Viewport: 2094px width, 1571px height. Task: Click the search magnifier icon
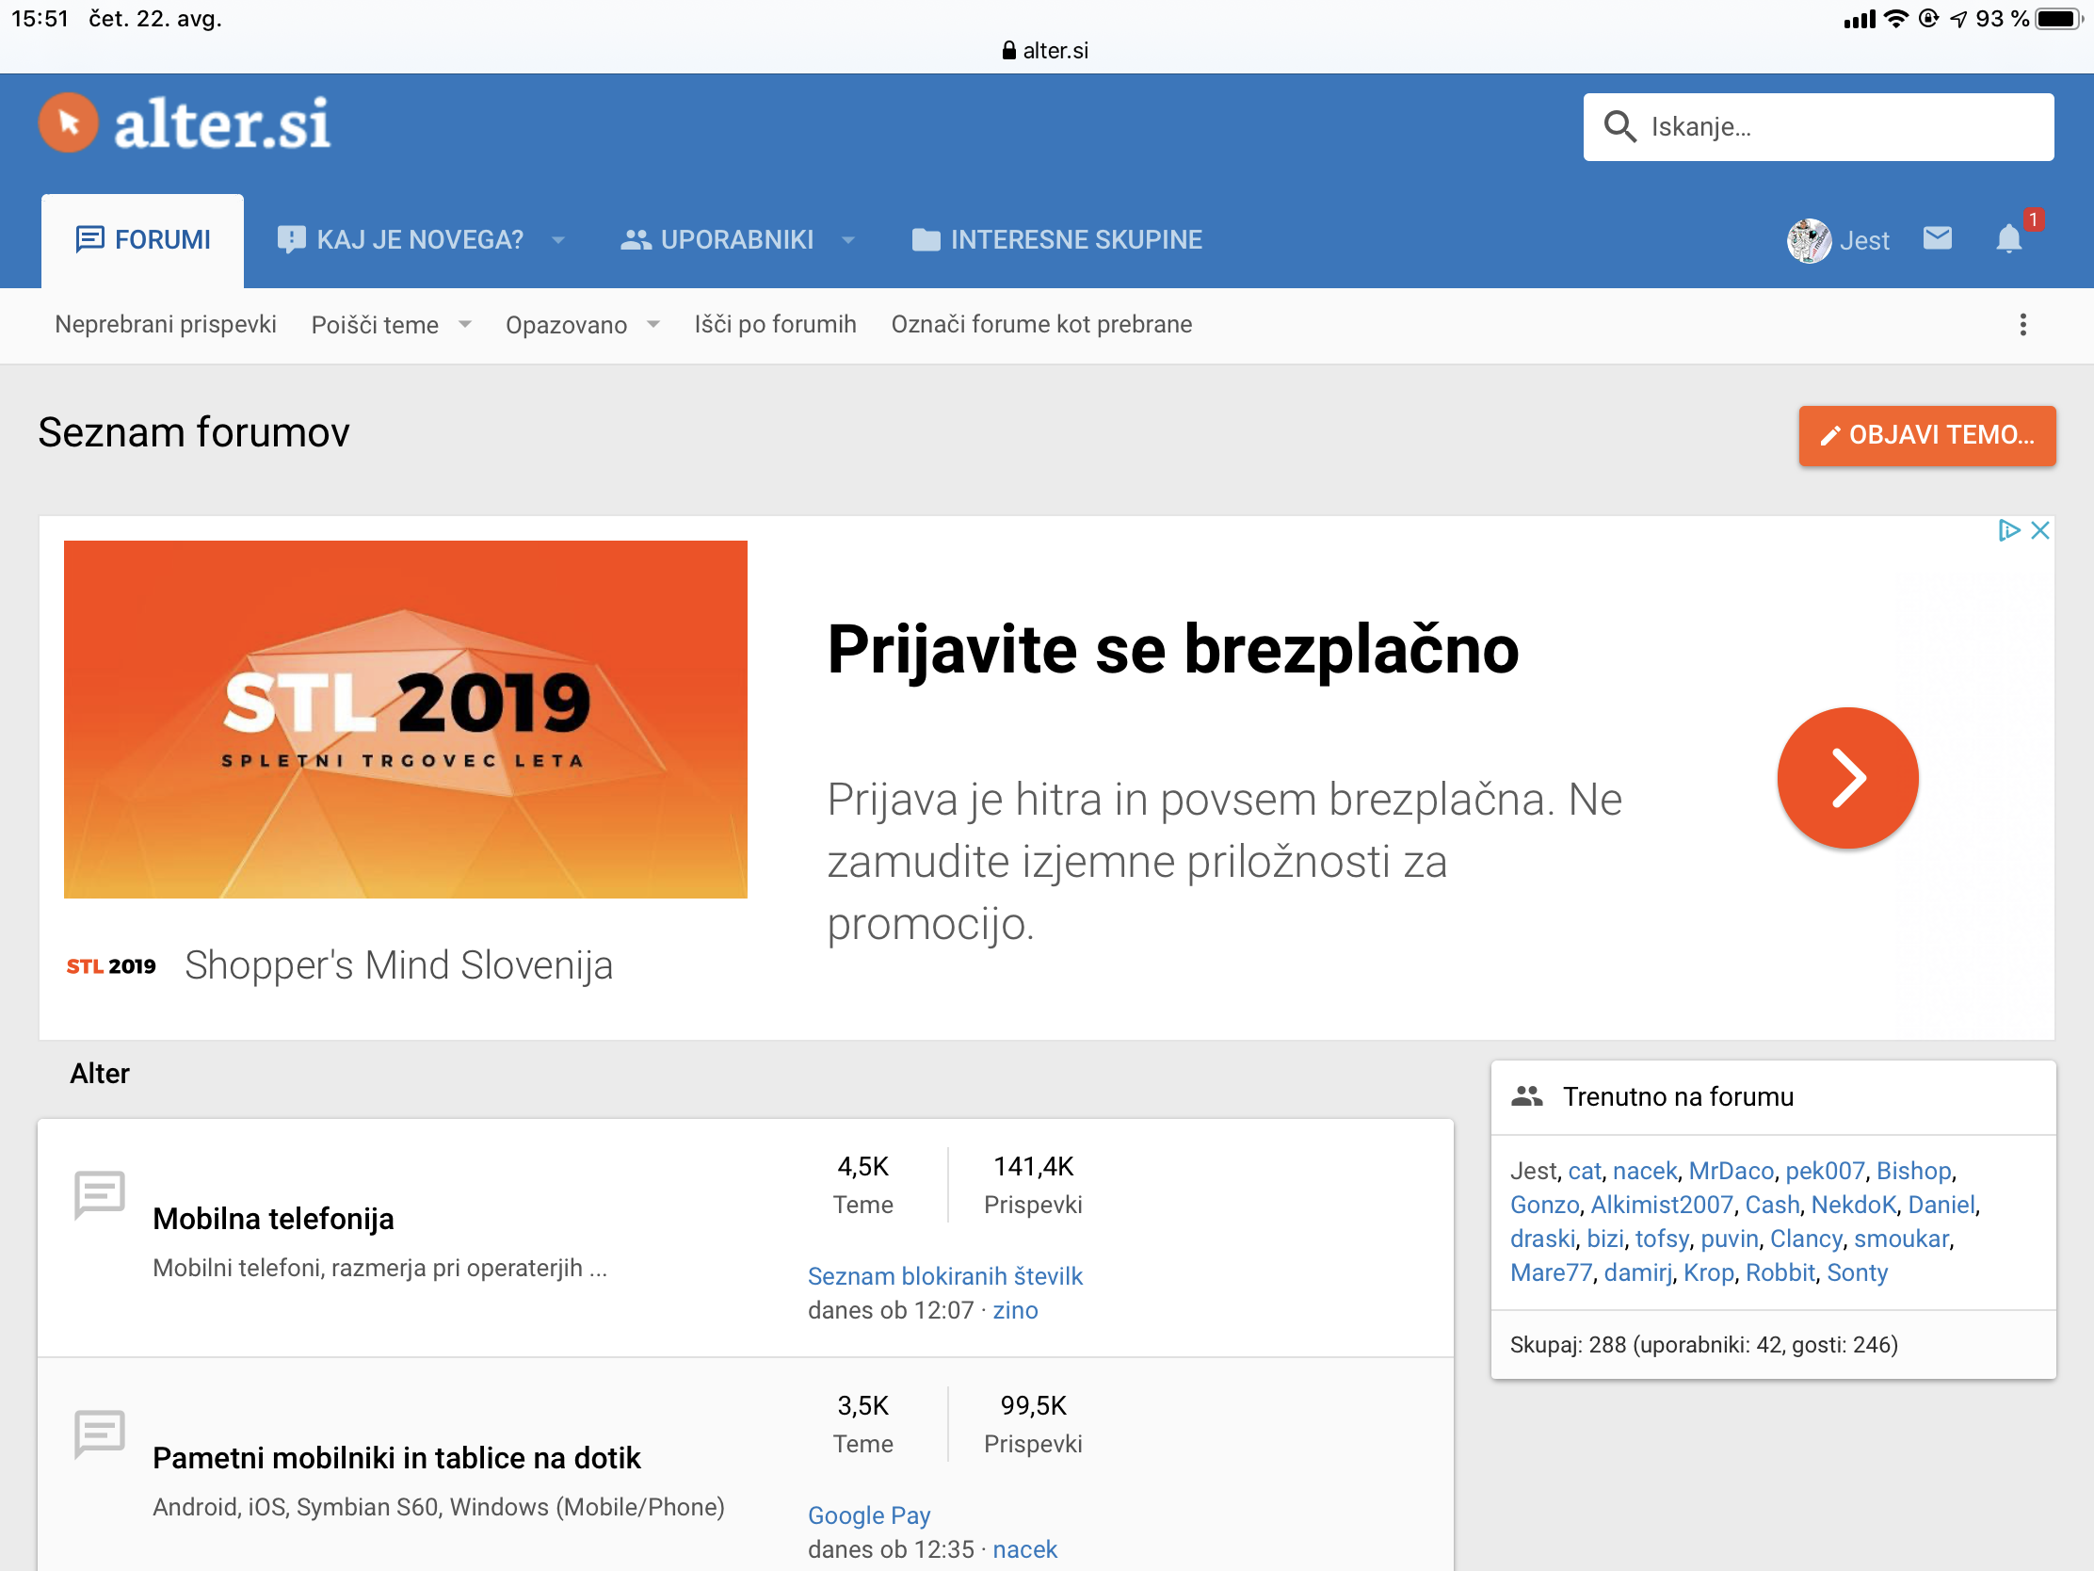pos(1619,127)
